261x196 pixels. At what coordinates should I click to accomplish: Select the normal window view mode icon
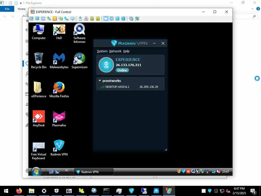(x=106, y=19)
